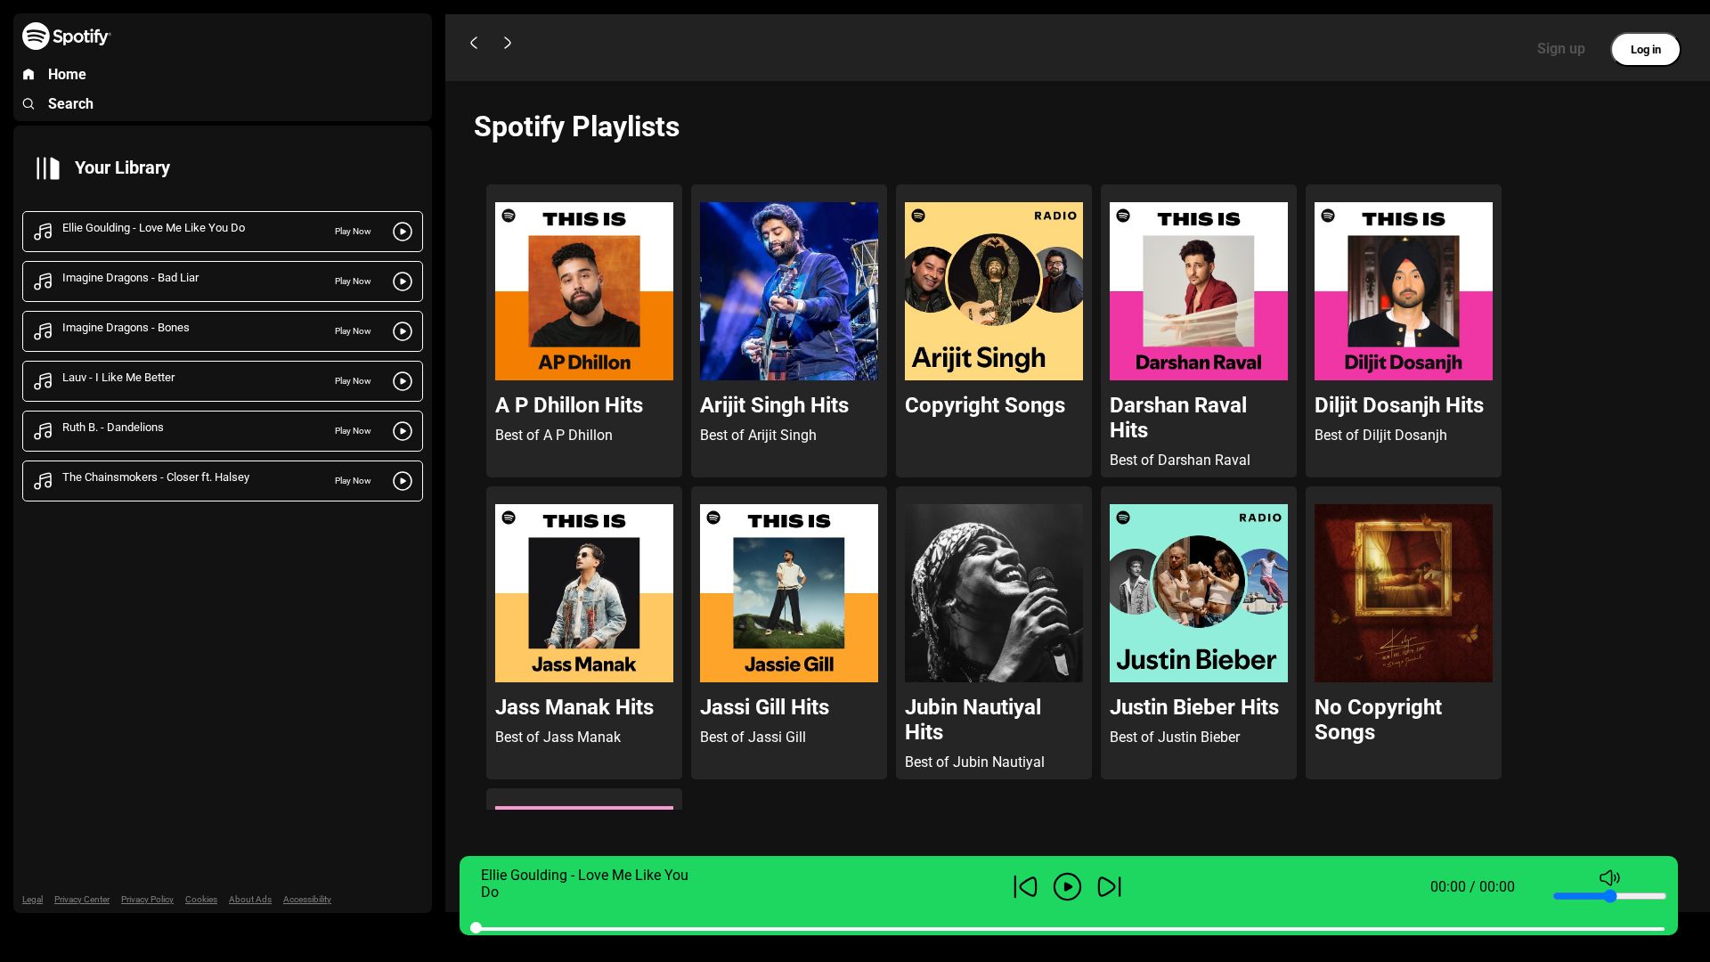Click Play Now for Closer ft. Halsey

(353, 481)
